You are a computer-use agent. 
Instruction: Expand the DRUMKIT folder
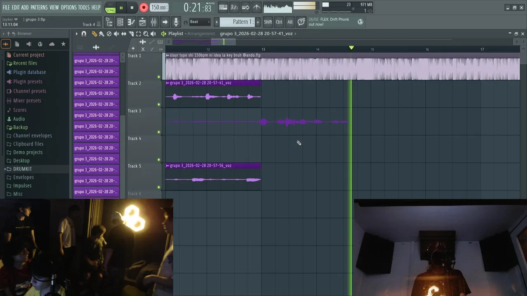pyautogui.click(x=19, y=169)
